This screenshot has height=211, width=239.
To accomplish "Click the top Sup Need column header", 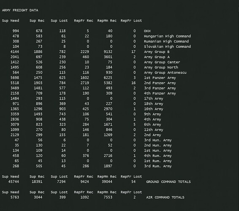I will (11, 21).
